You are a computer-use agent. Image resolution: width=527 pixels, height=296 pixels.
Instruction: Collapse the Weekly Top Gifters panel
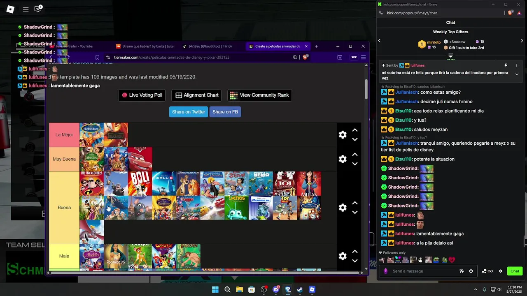[x=451, y=55]
